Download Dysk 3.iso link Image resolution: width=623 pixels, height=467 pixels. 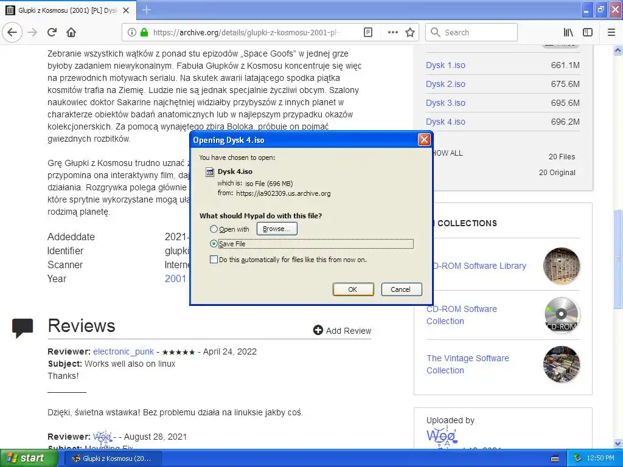[x=445, y=103]
